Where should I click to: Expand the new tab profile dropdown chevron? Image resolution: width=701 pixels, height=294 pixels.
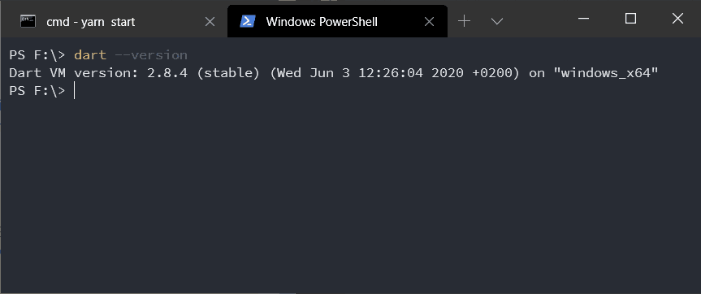tap(497, 21)
